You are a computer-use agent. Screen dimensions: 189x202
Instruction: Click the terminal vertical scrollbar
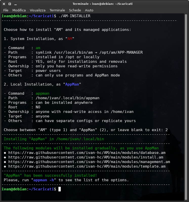(186, 107)
